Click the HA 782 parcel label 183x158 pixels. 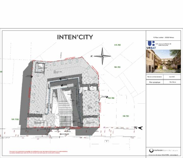[117, 45]
